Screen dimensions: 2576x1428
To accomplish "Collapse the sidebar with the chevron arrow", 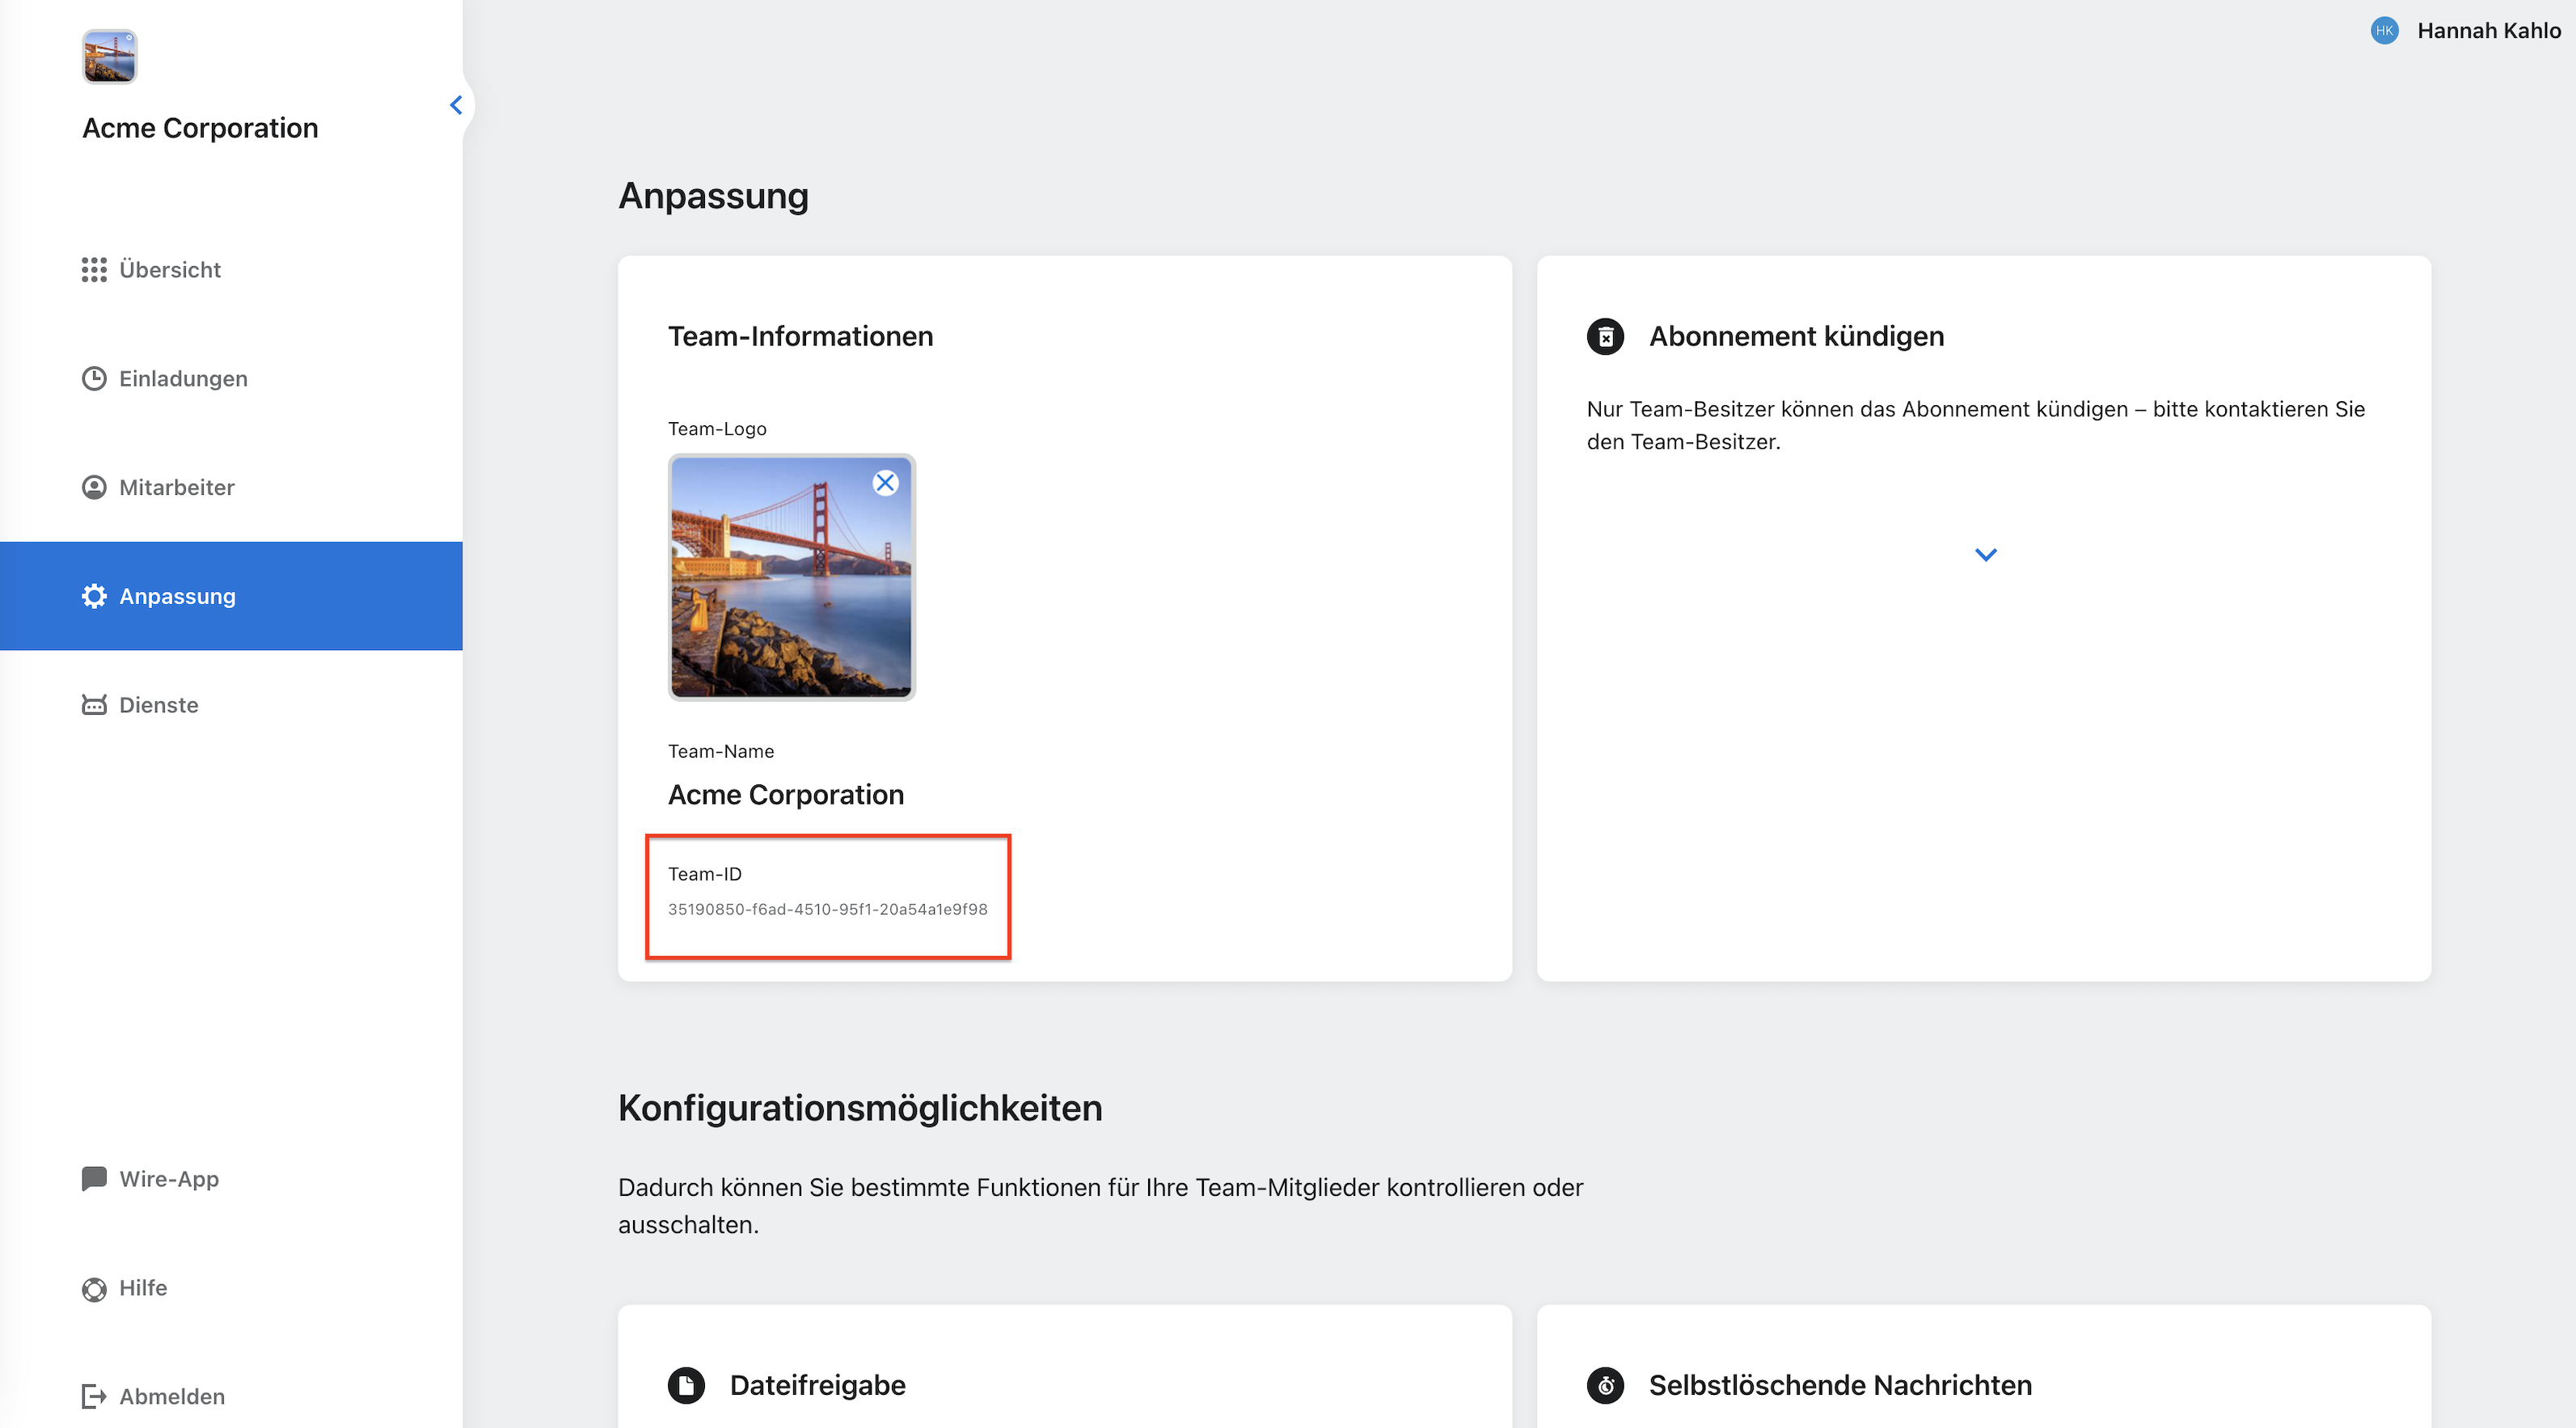I will point(456,105).
